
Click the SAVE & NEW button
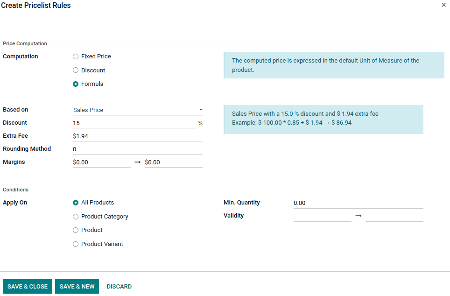tap(77, 286)
